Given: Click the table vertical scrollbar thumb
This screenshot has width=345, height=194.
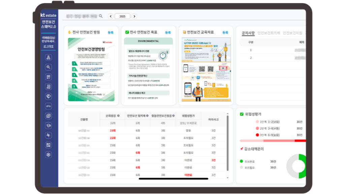Looking at the screenshot, I should [x=227, y=143].
